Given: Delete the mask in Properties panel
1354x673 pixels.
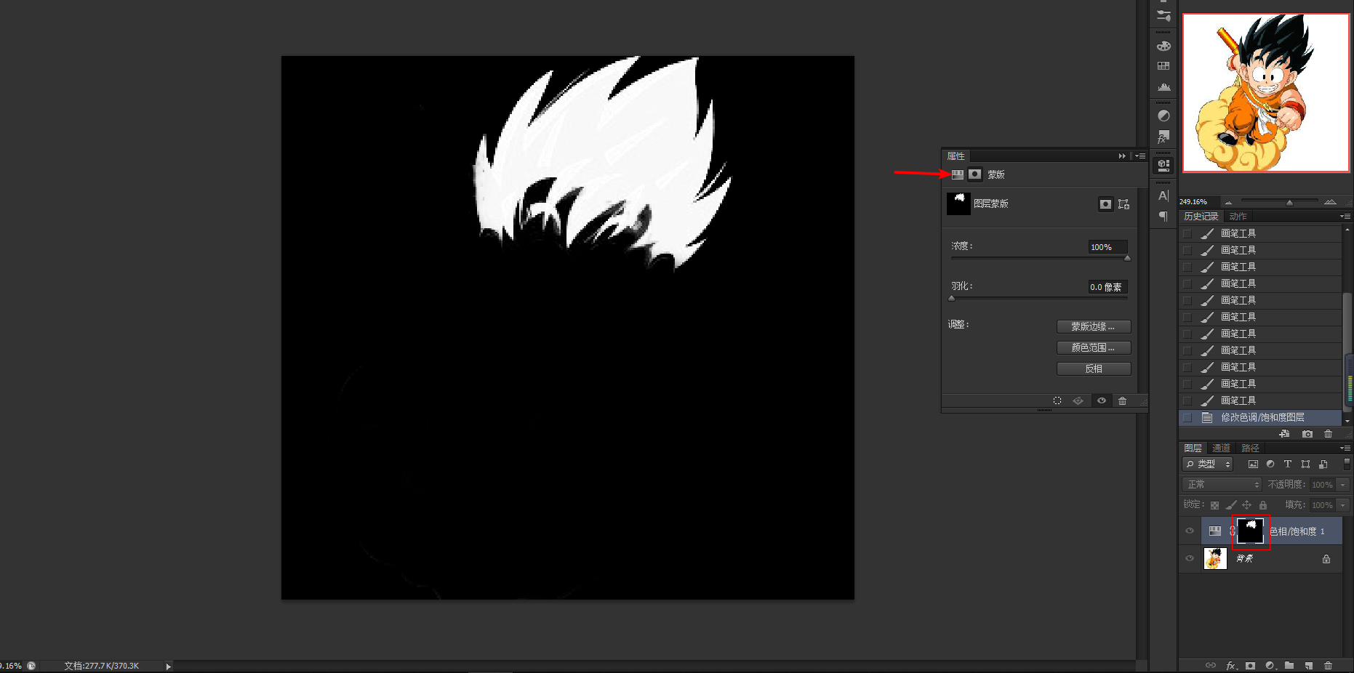Looking at the screenshot, I should [x=1123, y=401].
